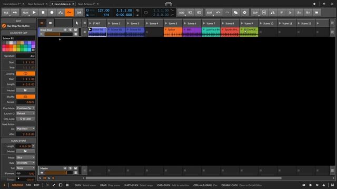Launch Scene 5
Image resolution: width=337 pixels, height=189 pixels.
click(166, 23)
